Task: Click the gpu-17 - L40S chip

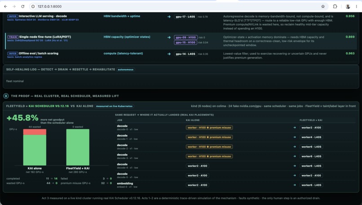Action: coord(185,17)
